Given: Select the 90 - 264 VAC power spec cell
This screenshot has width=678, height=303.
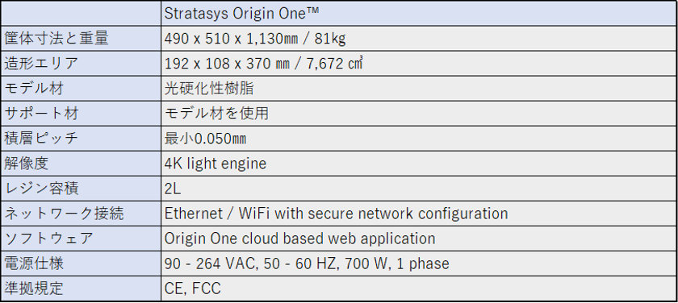Looking at the screenshot, I should 419,264.
